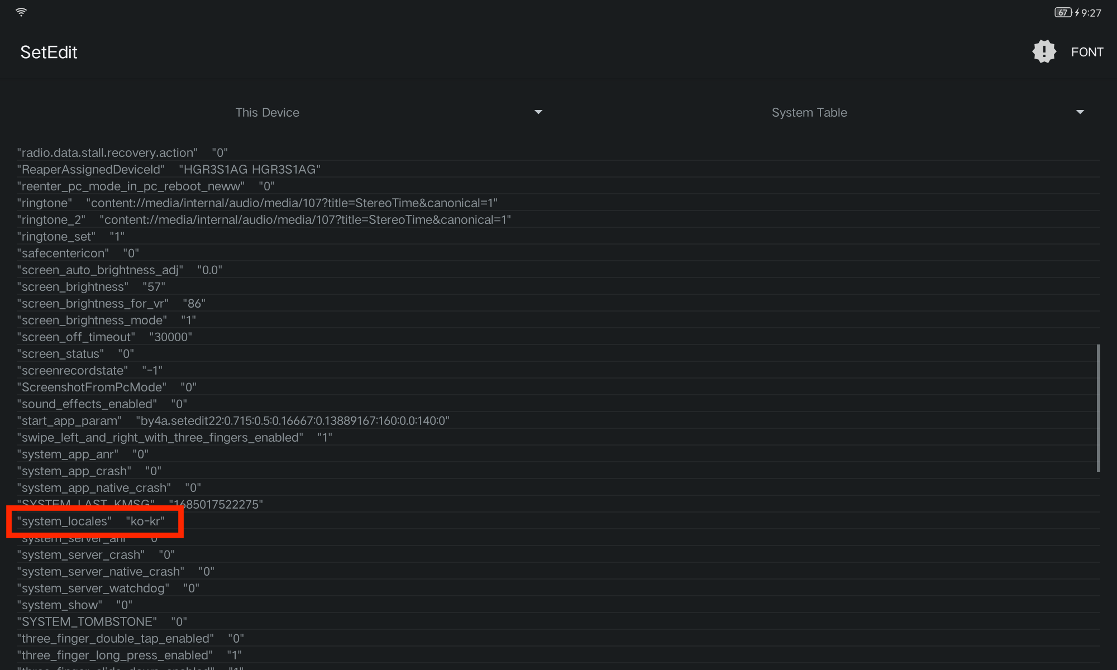Viewport: 1117px width, 670px height.
Task: Open the screen_brightness_mode entry
Action: pos(106,320)
